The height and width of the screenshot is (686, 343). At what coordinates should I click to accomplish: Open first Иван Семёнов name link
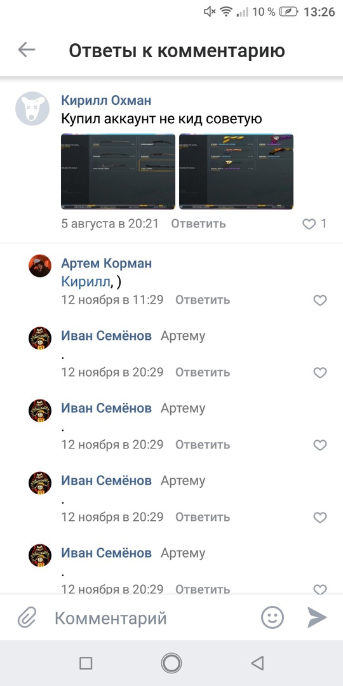(106, 335)
